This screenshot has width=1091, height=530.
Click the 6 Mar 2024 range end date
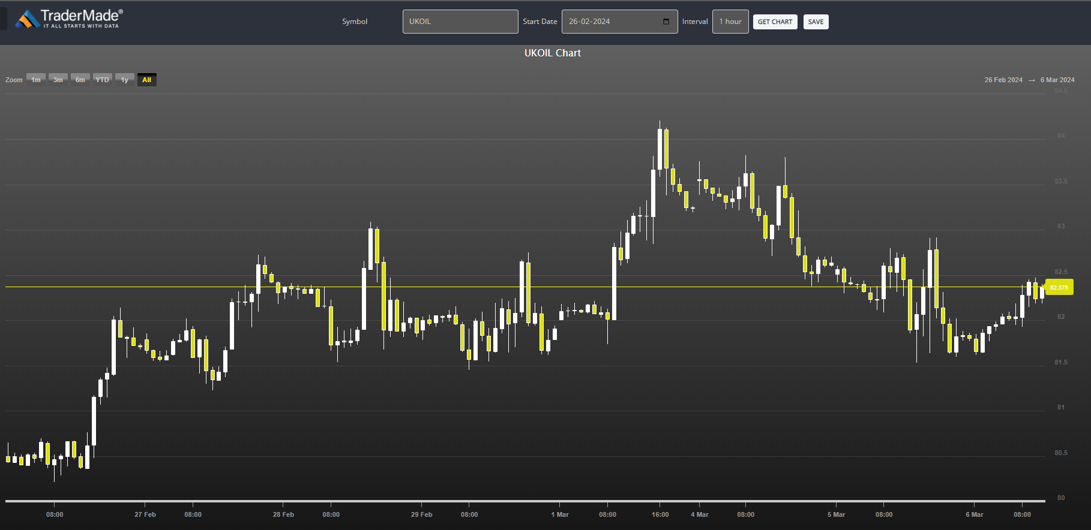1057,80
